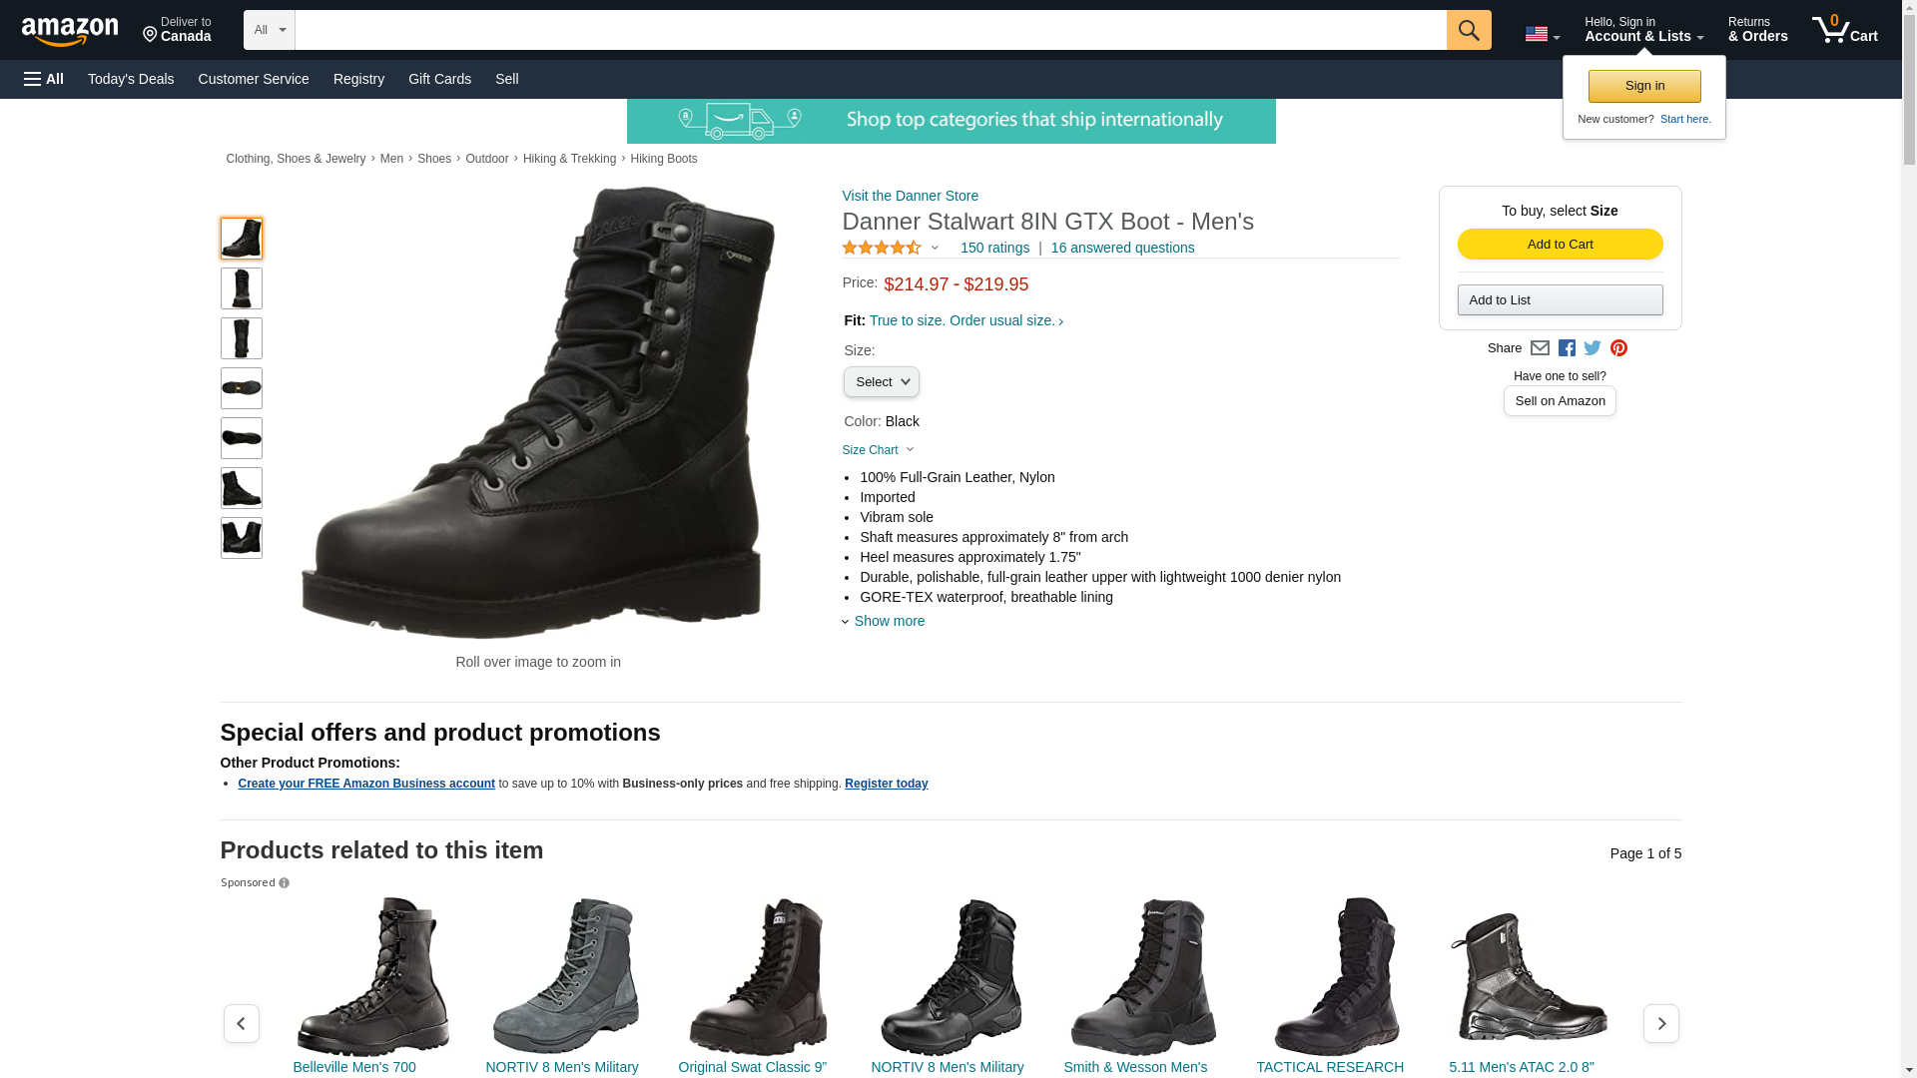Open the All hamburger menu
Screen dimensions: 1917x1078
[44, 79]
